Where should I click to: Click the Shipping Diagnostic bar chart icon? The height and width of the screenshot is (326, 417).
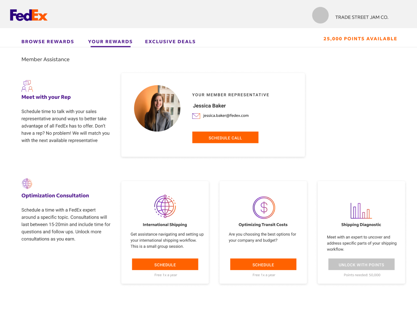(x=361, y=211)
